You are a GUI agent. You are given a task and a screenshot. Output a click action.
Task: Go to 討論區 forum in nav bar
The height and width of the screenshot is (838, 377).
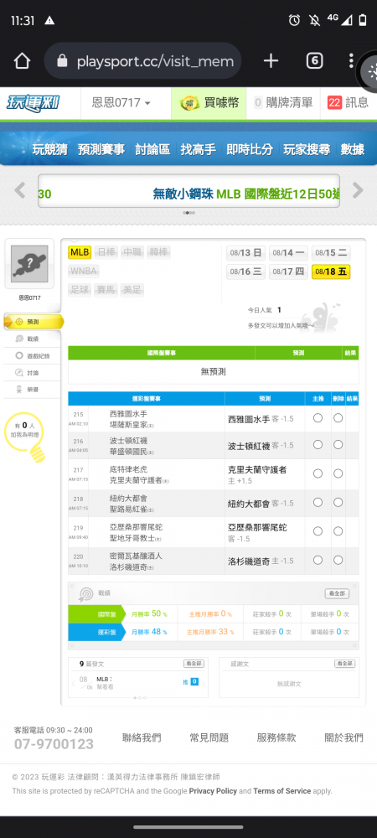coord(152,150)
